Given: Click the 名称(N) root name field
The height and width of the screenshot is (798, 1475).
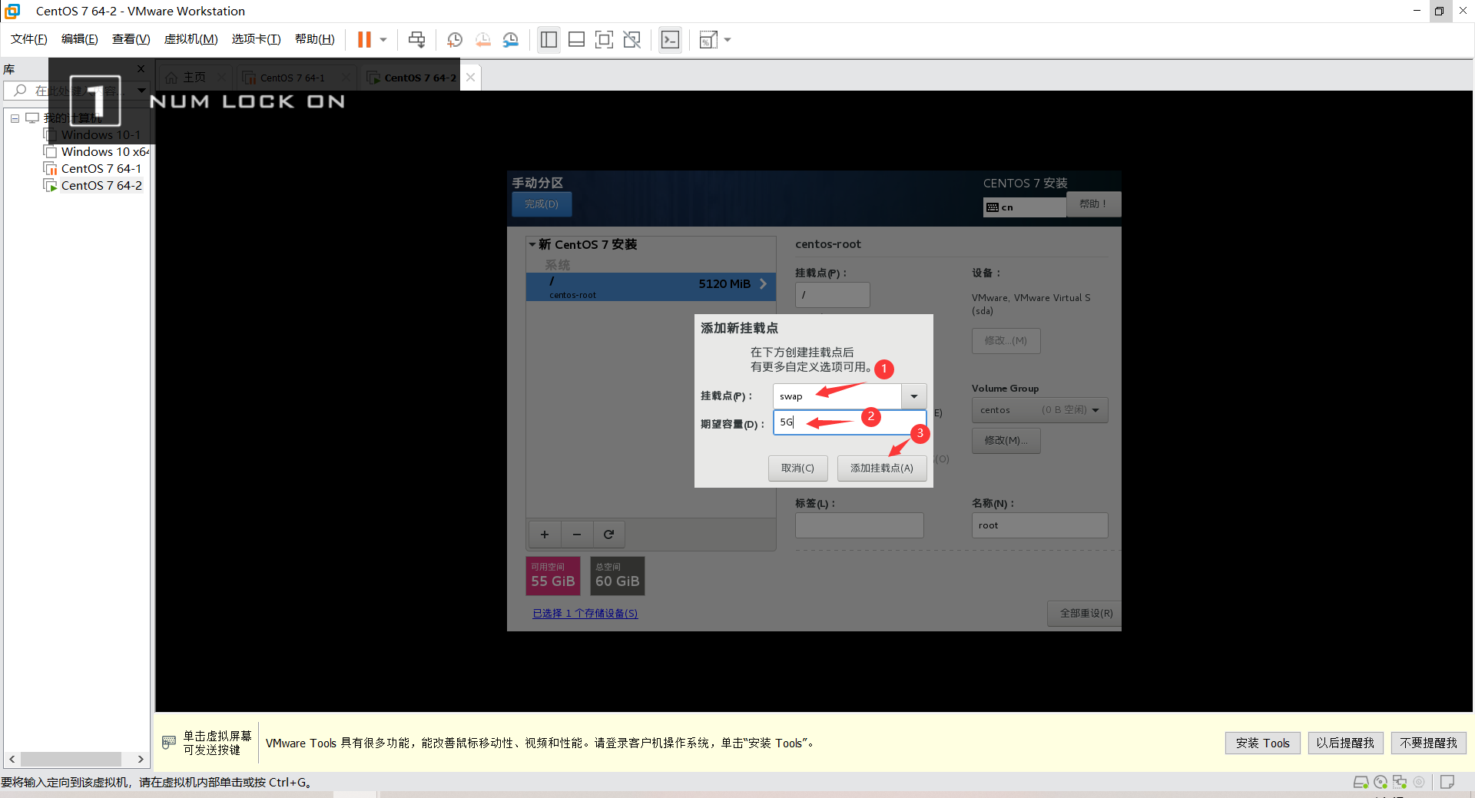Looking at the screenshot, I should [x=1039, y=525].
